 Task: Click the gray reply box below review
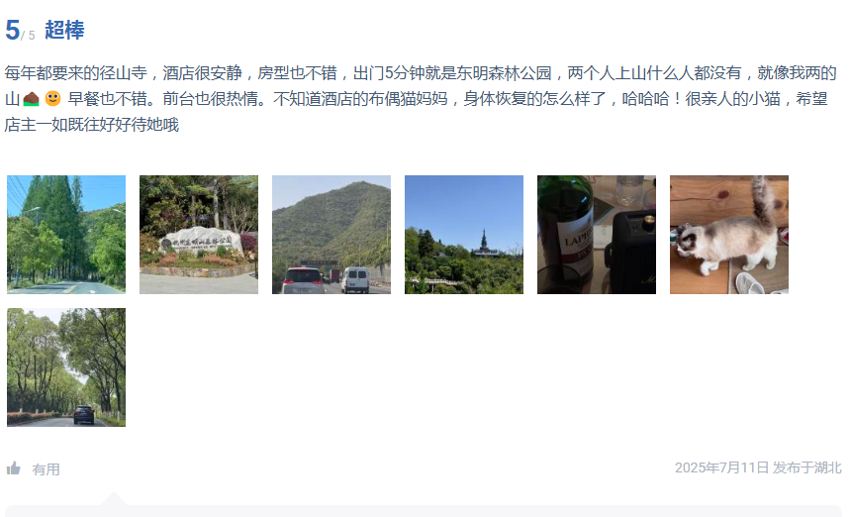424,511
